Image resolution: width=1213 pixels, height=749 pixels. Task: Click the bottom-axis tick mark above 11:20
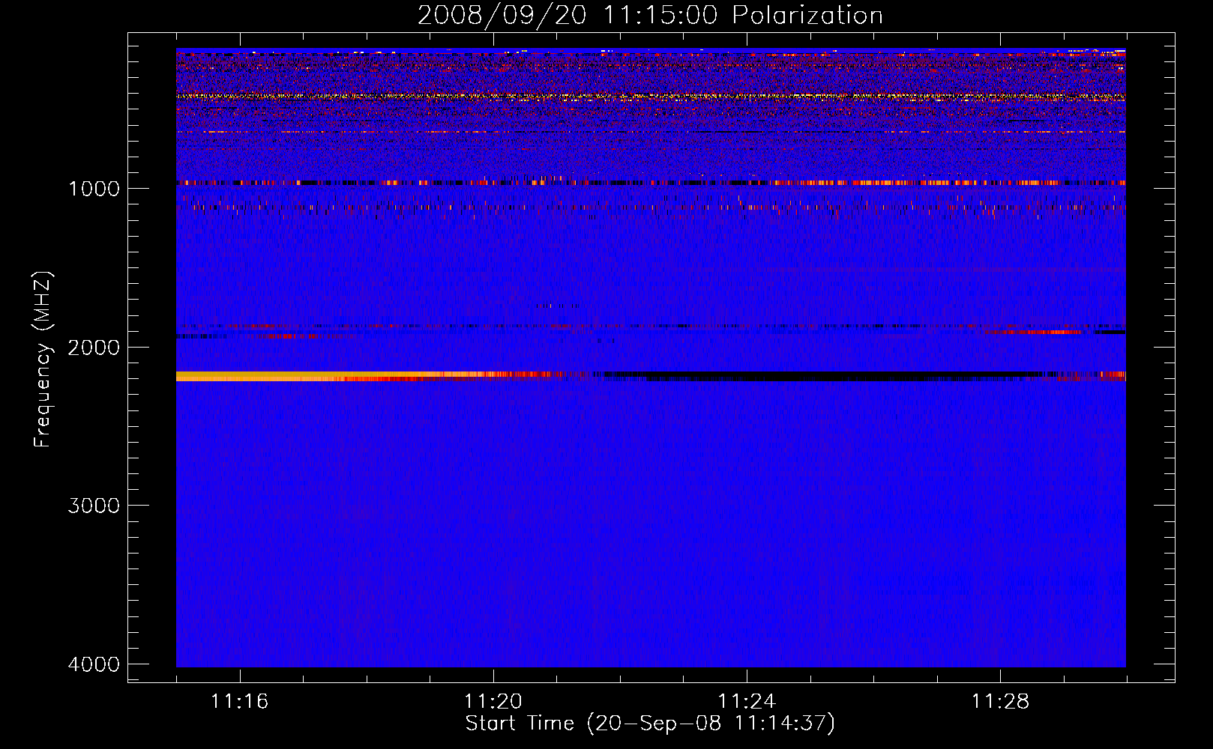click(x=493, y=676)
